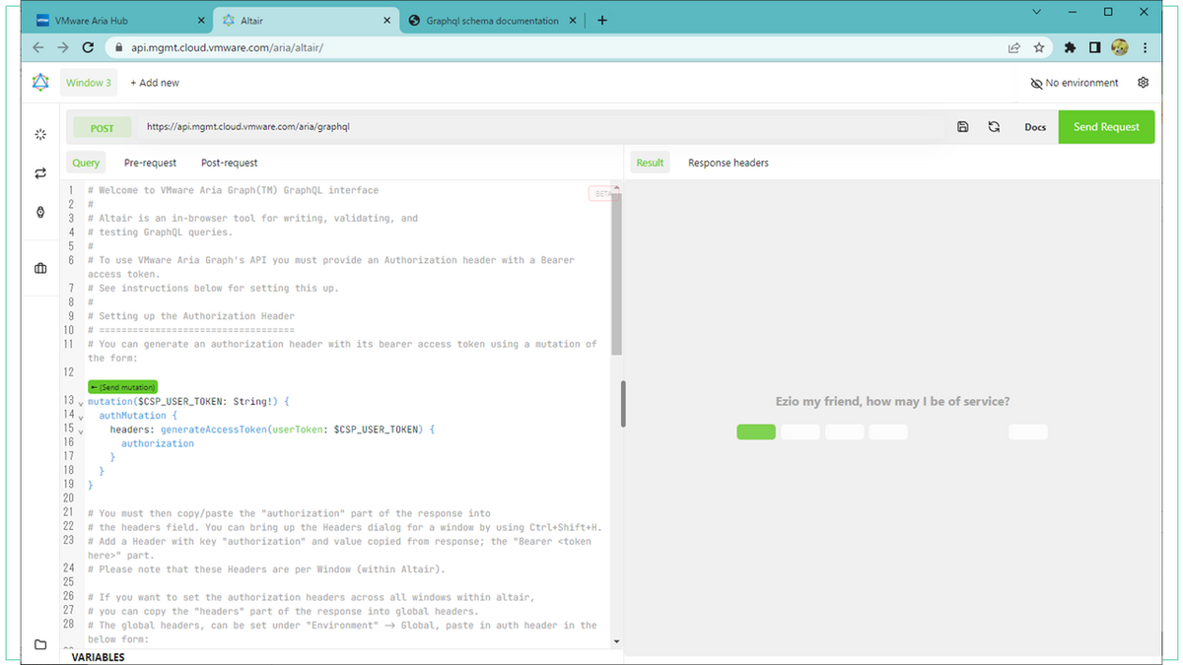1183x665 pixels.
Task: Close the VMware Aria Hub tab
Action: click(201, 21)
